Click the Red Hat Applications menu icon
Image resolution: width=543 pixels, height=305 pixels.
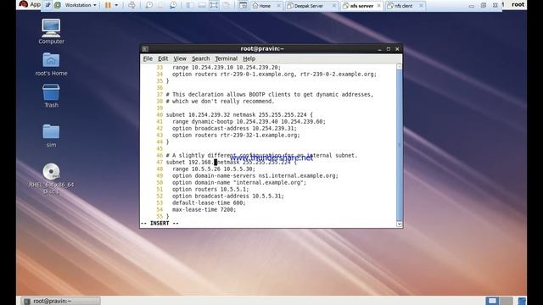tap(24, 4)
